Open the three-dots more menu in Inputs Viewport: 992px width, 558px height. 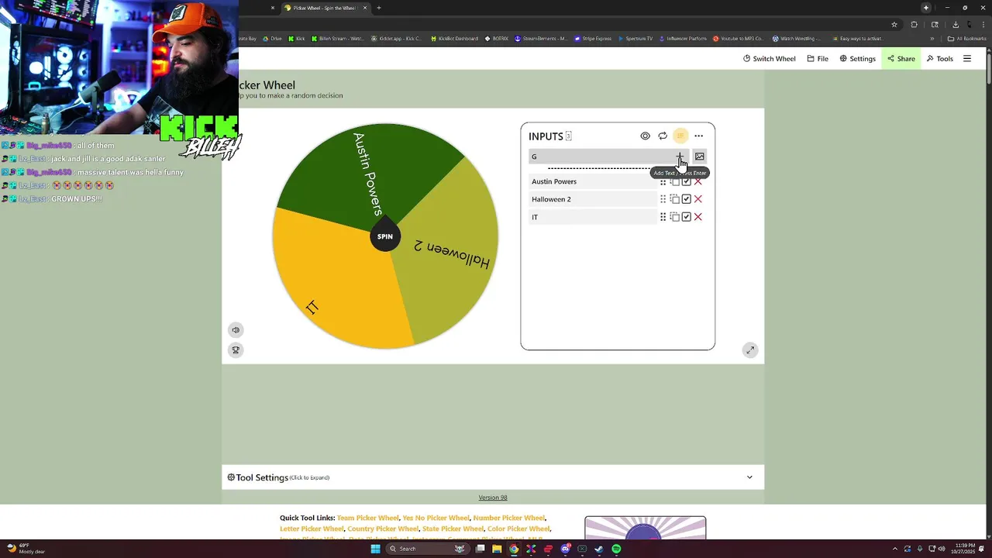click(x=698, y=136)
